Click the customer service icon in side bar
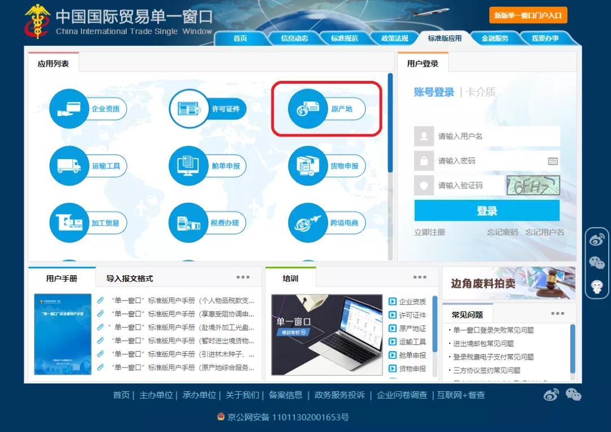 coord(597,286)
